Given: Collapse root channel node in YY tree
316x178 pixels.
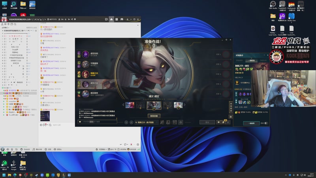Looking at the screenshot, I should 3,31.
